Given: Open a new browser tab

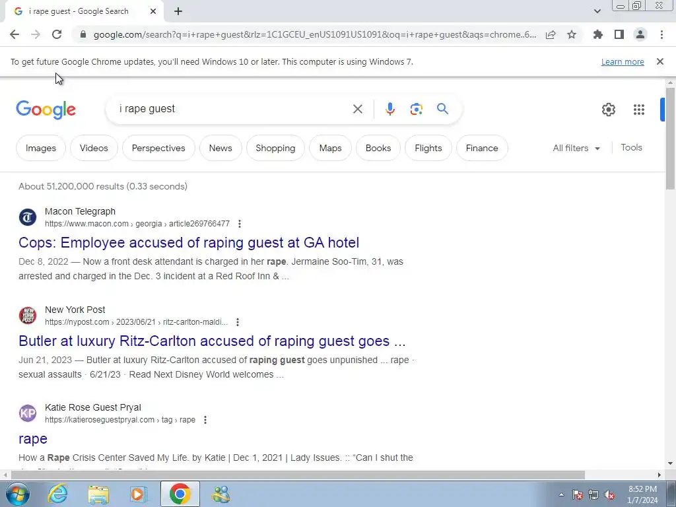Looking at the screenshot, I should pyautogui.click(x=178, y=12).
